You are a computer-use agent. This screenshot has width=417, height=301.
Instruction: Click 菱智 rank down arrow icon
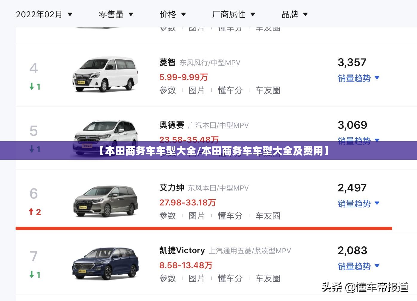click(x=31, y=87)
